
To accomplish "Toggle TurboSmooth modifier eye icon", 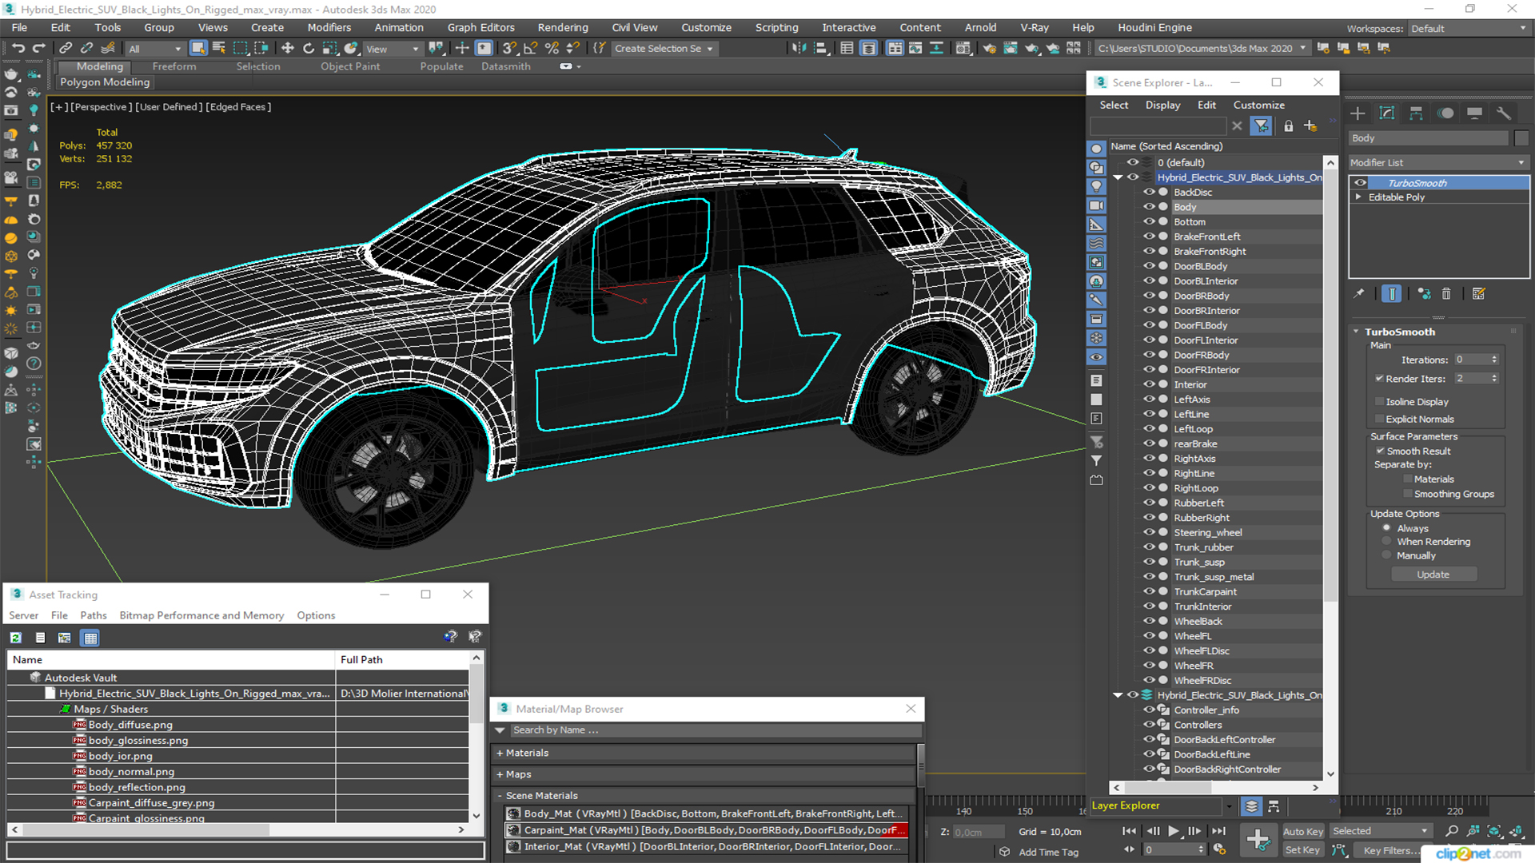I will coord(1360,183).
